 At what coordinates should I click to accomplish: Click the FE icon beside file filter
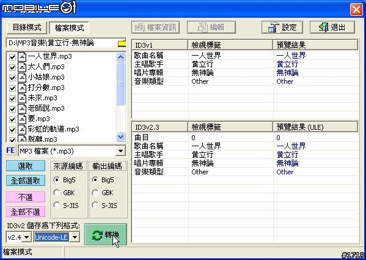click(x=11, y=150)
